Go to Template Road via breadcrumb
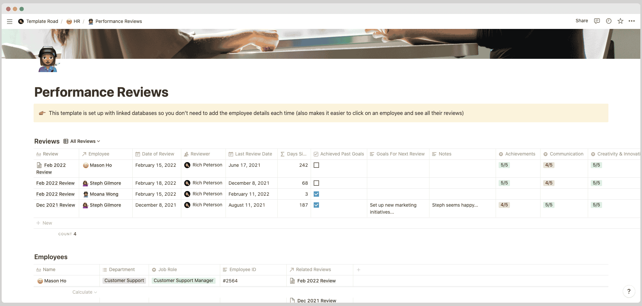642x306 pixels. [42, 21]
